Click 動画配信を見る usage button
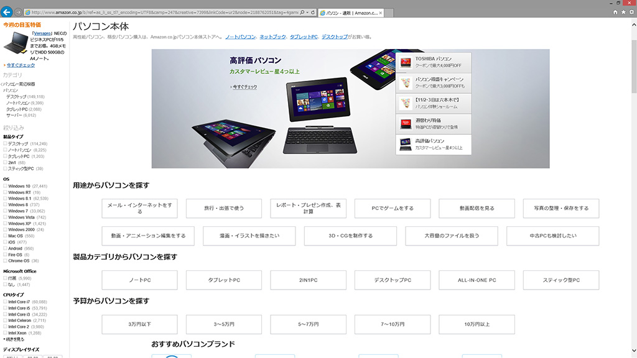The height and width of the screenshot is (358, 637). [477, 208]
